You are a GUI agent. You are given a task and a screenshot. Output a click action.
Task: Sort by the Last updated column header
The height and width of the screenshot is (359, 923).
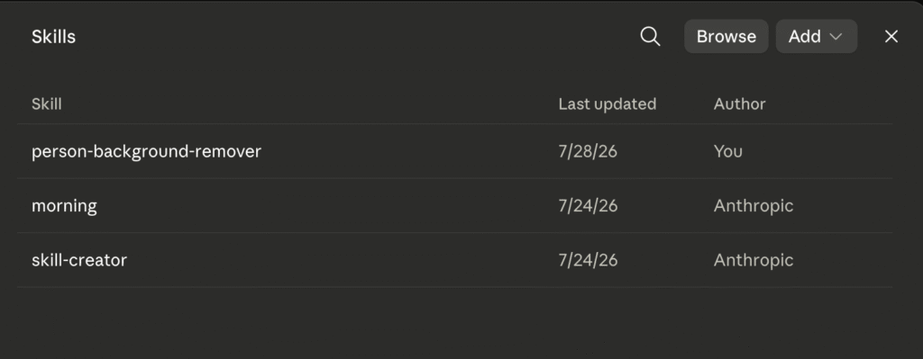607,104
